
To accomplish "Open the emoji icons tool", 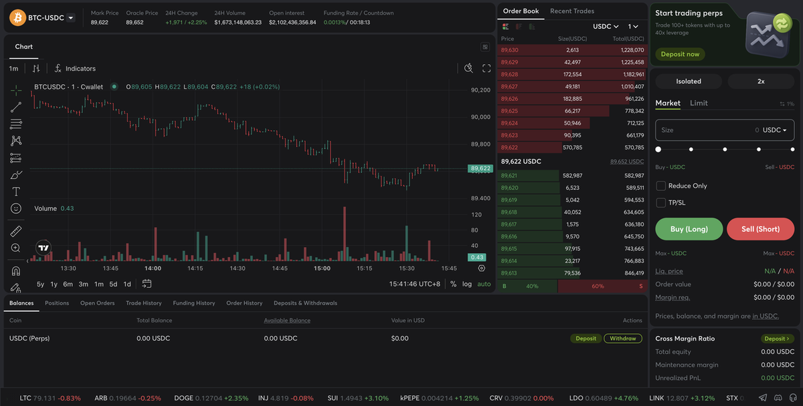I will tap(16, 208).
